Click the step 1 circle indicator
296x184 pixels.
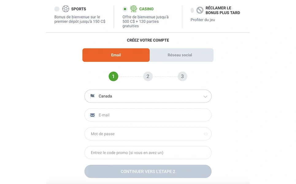[x=113, y=76]
